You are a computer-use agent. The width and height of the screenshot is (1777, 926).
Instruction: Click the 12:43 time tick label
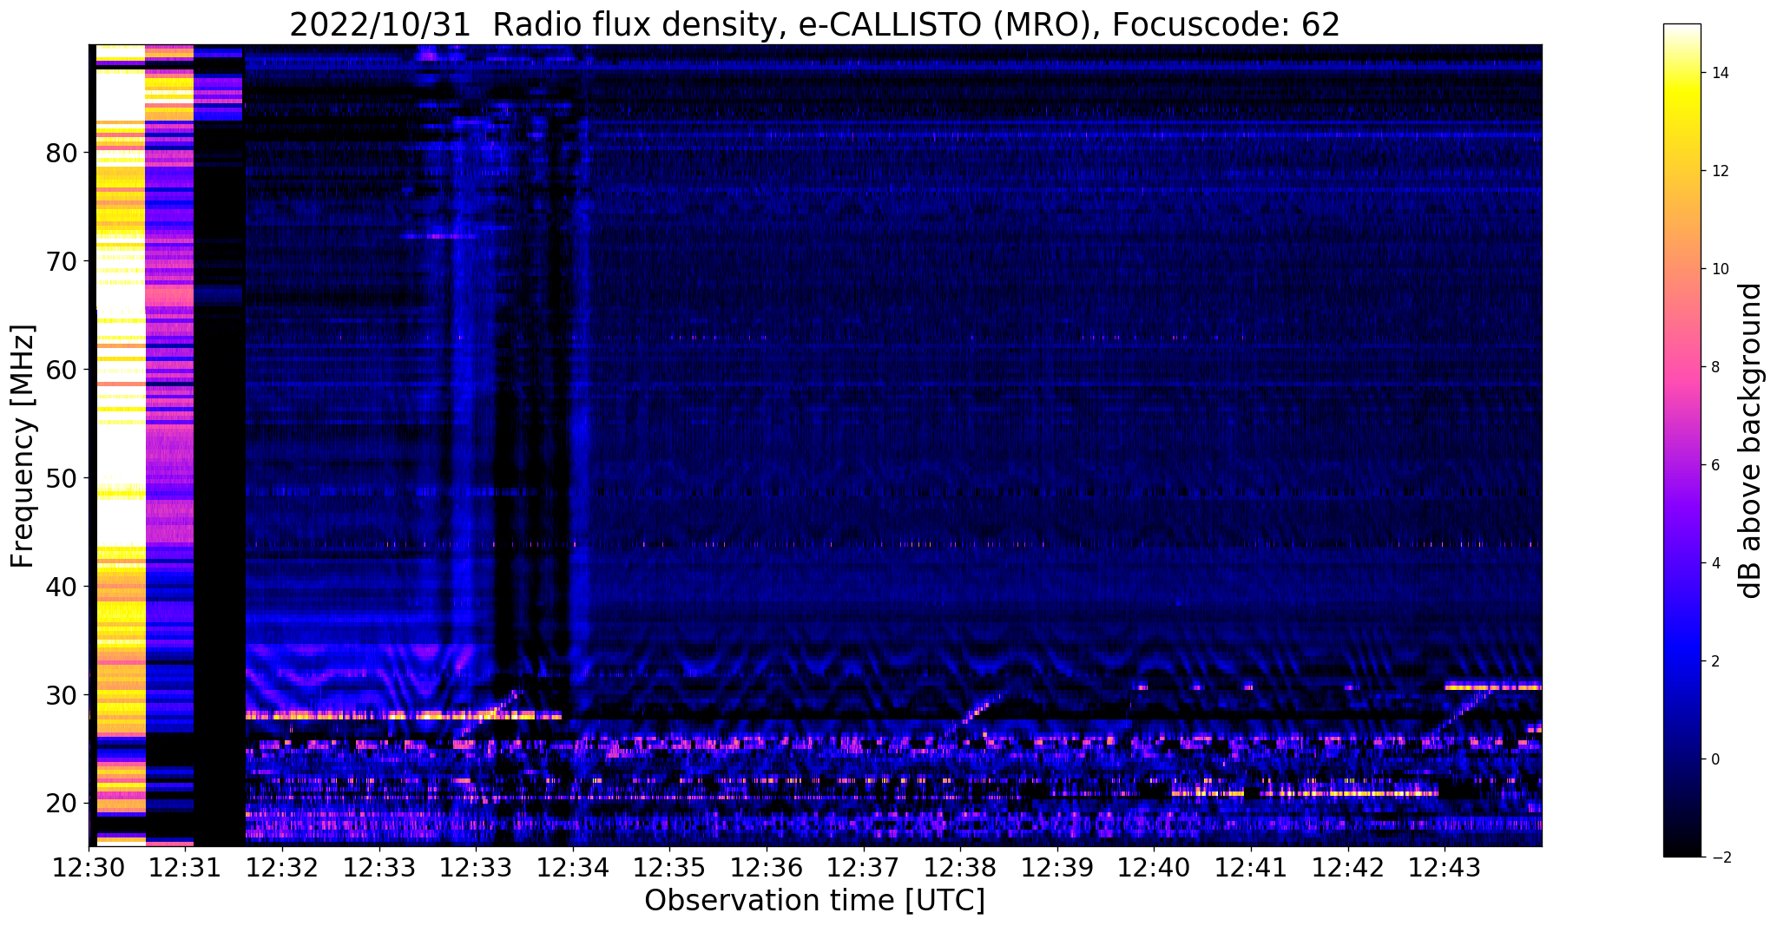[1445, 868]
